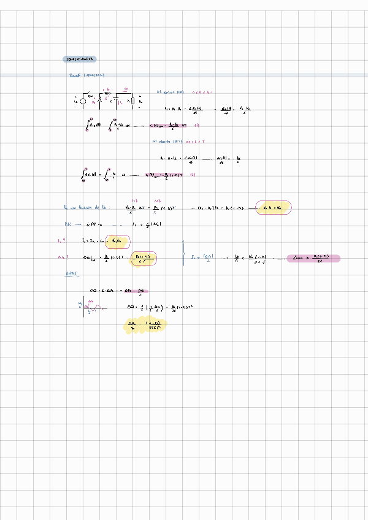Click the gray CONVERTIDORES title badge
368x520 pixels.
point(80,59)
